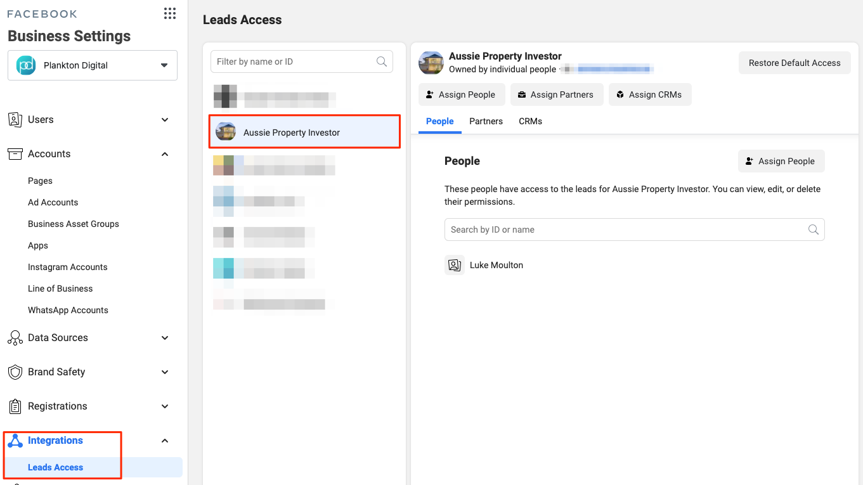This screenshot has width=863, height=485.
Task: Click the Users section icon in the sidebar
Action: tap(15, 120)
